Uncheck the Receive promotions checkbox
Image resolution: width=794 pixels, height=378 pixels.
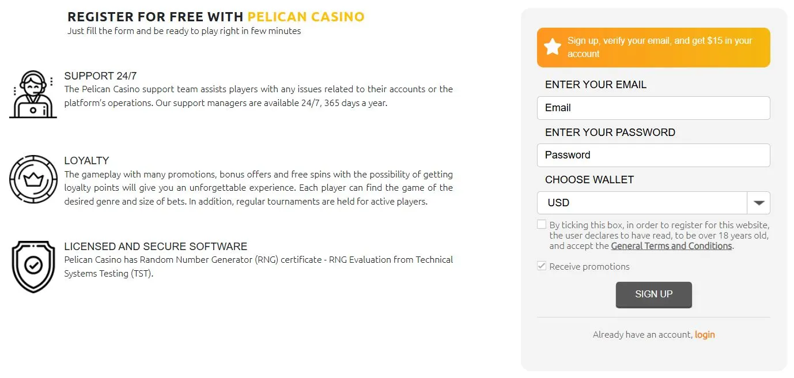(542, 266)
